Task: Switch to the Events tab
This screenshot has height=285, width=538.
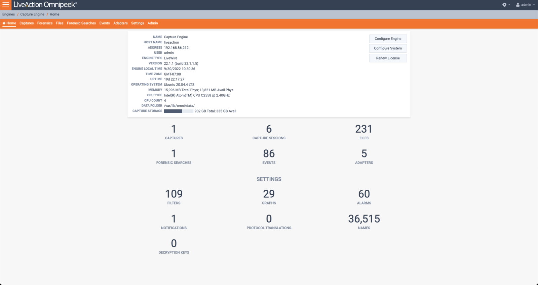Action: click(105, 23)
